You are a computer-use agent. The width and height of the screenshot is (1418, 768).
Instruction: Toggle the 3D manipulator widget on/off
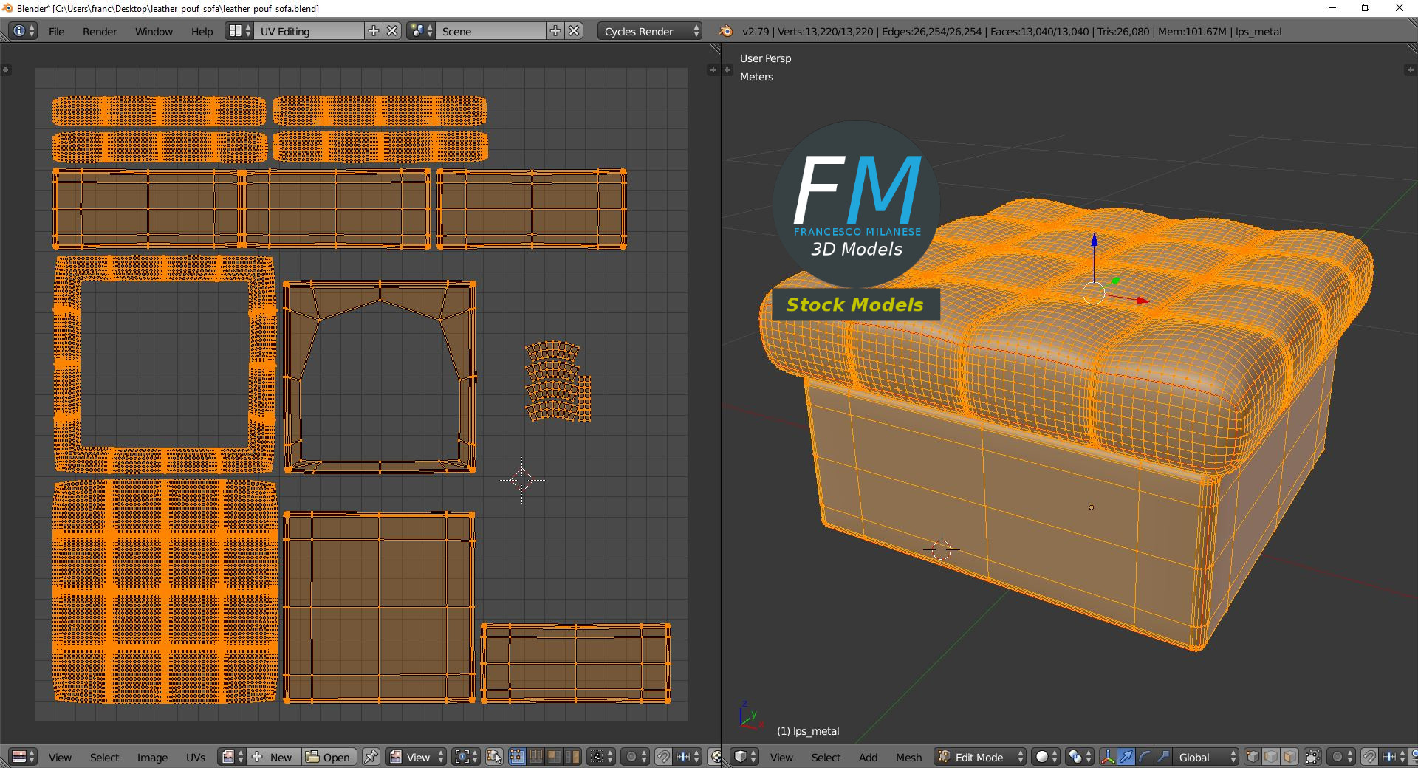[x=1107, y=757]
